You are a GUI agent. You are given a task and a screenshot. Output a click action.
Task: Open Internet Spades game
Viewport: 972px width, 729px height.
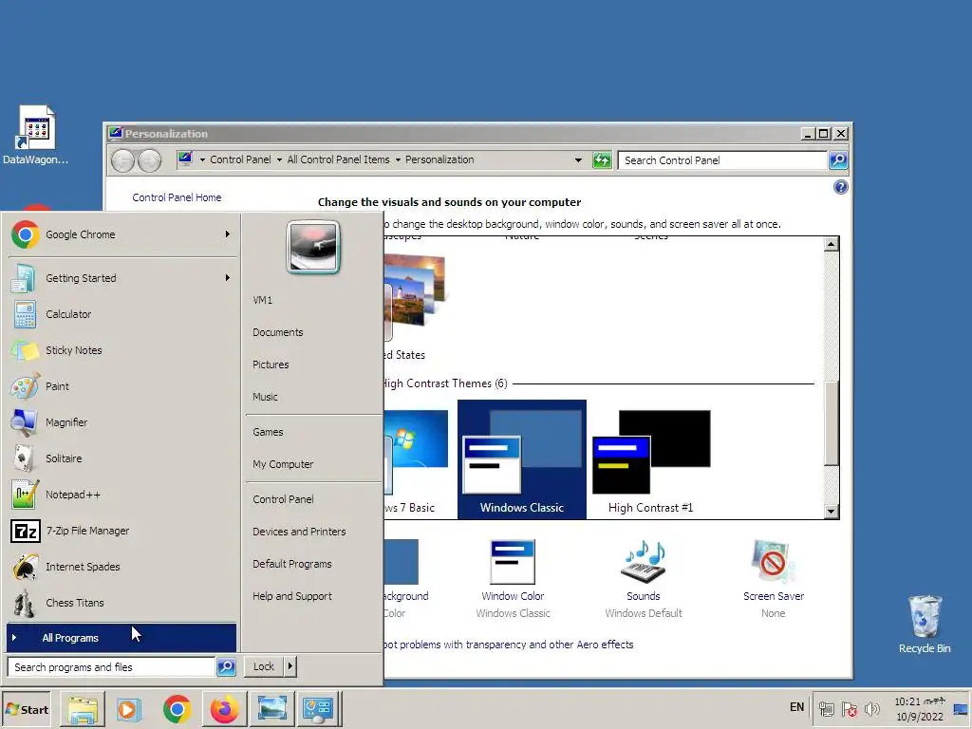click(x=121, y=567)
